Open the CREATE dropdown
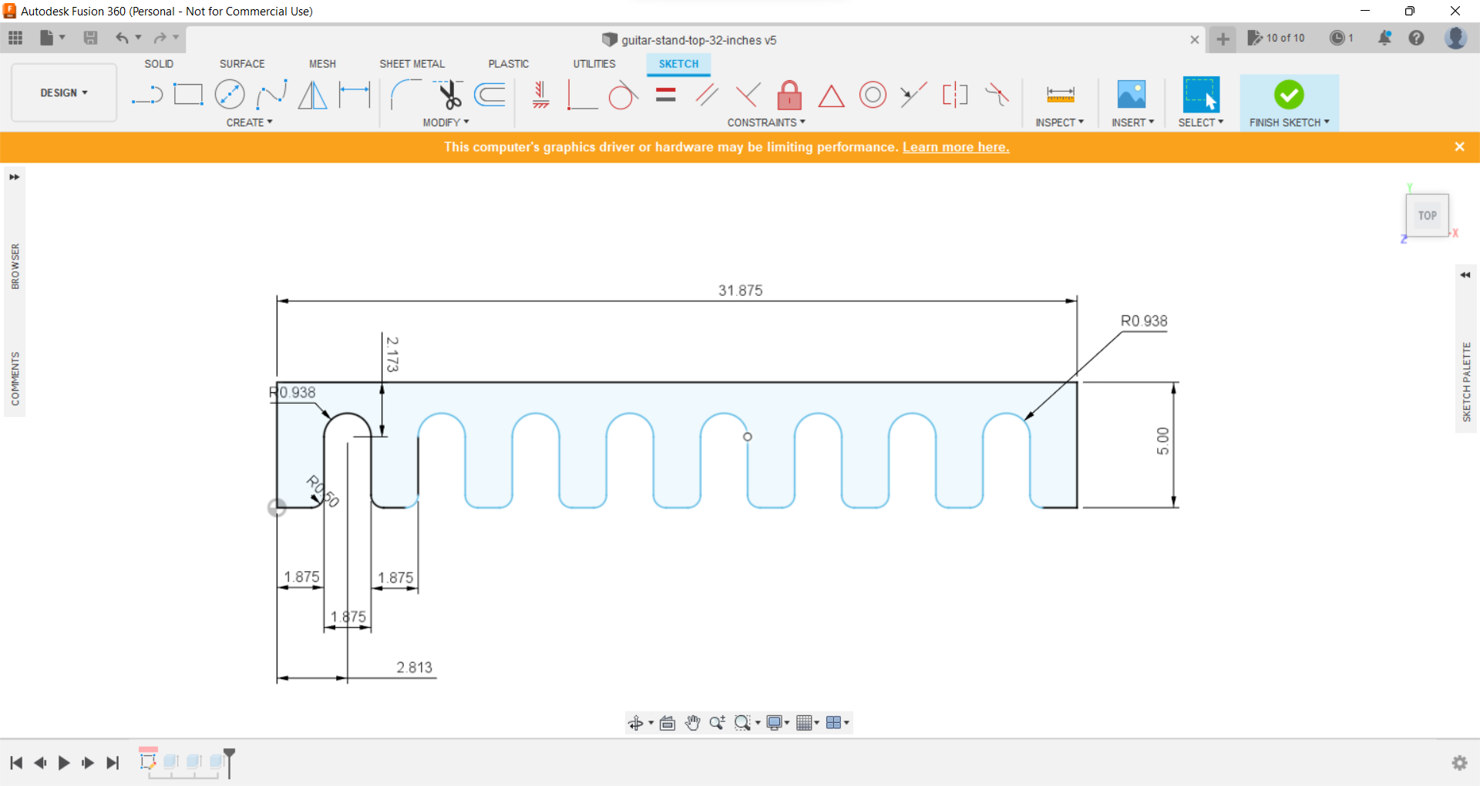 tap(249, 122)
